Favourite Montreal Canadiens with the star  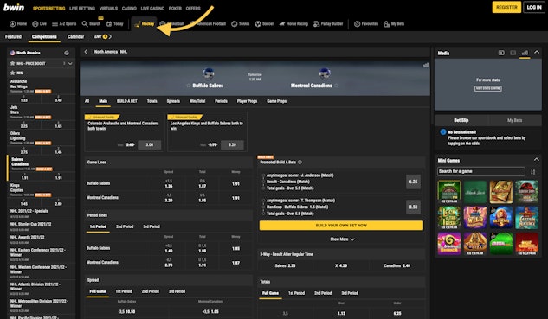tap(337, 86)
